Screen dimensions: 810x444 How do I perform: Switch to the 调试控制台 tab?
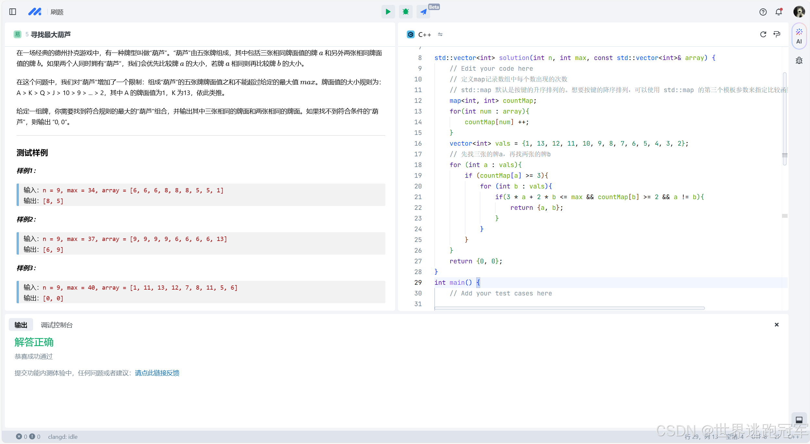pyautogui.click(x=56, y=325)
